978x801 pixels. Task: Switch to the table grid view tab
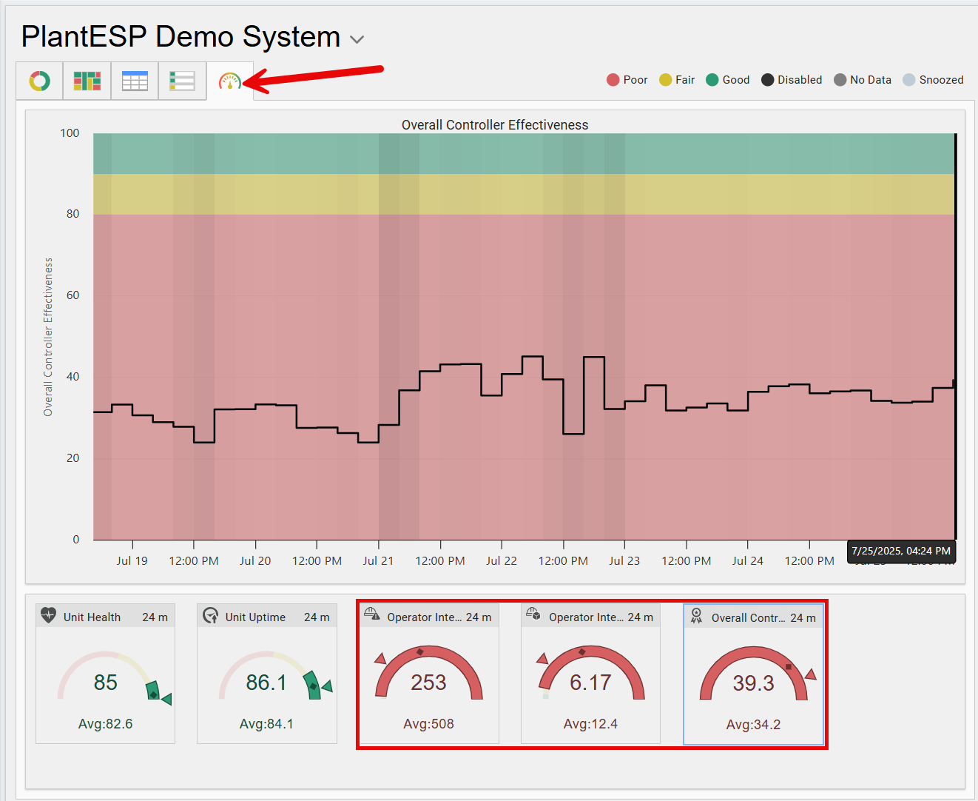pos(135,81)
